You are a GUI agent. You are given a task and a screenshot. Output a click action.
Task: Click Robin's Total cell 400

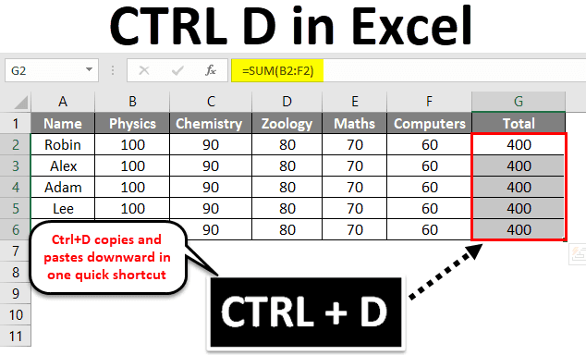pyautogui.click(x=519, y=144)
